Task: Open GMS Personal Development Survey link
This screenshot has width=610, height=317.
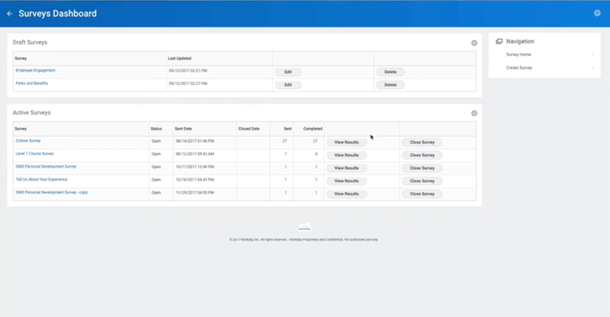Action: click(46, 166)
